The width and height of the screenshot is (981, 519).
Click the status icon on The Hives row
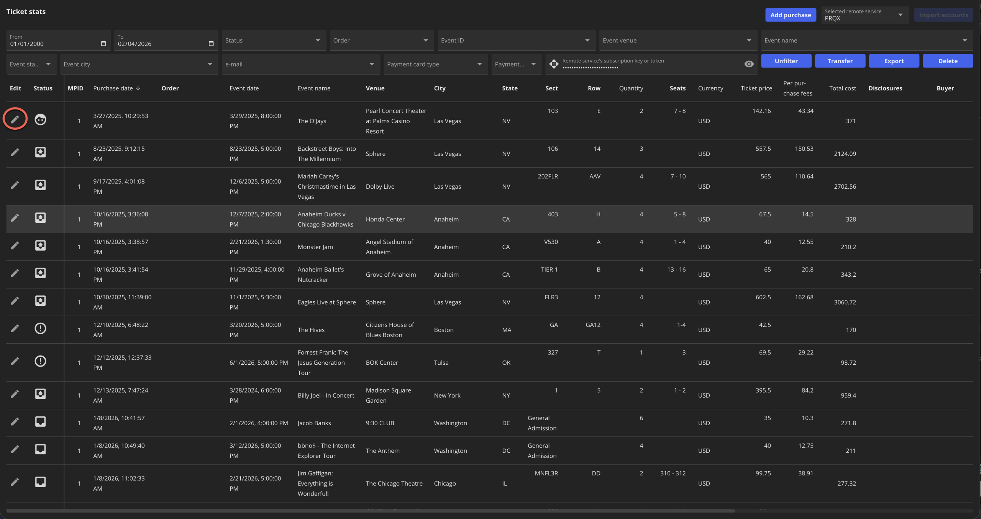[x=40, y=328]
